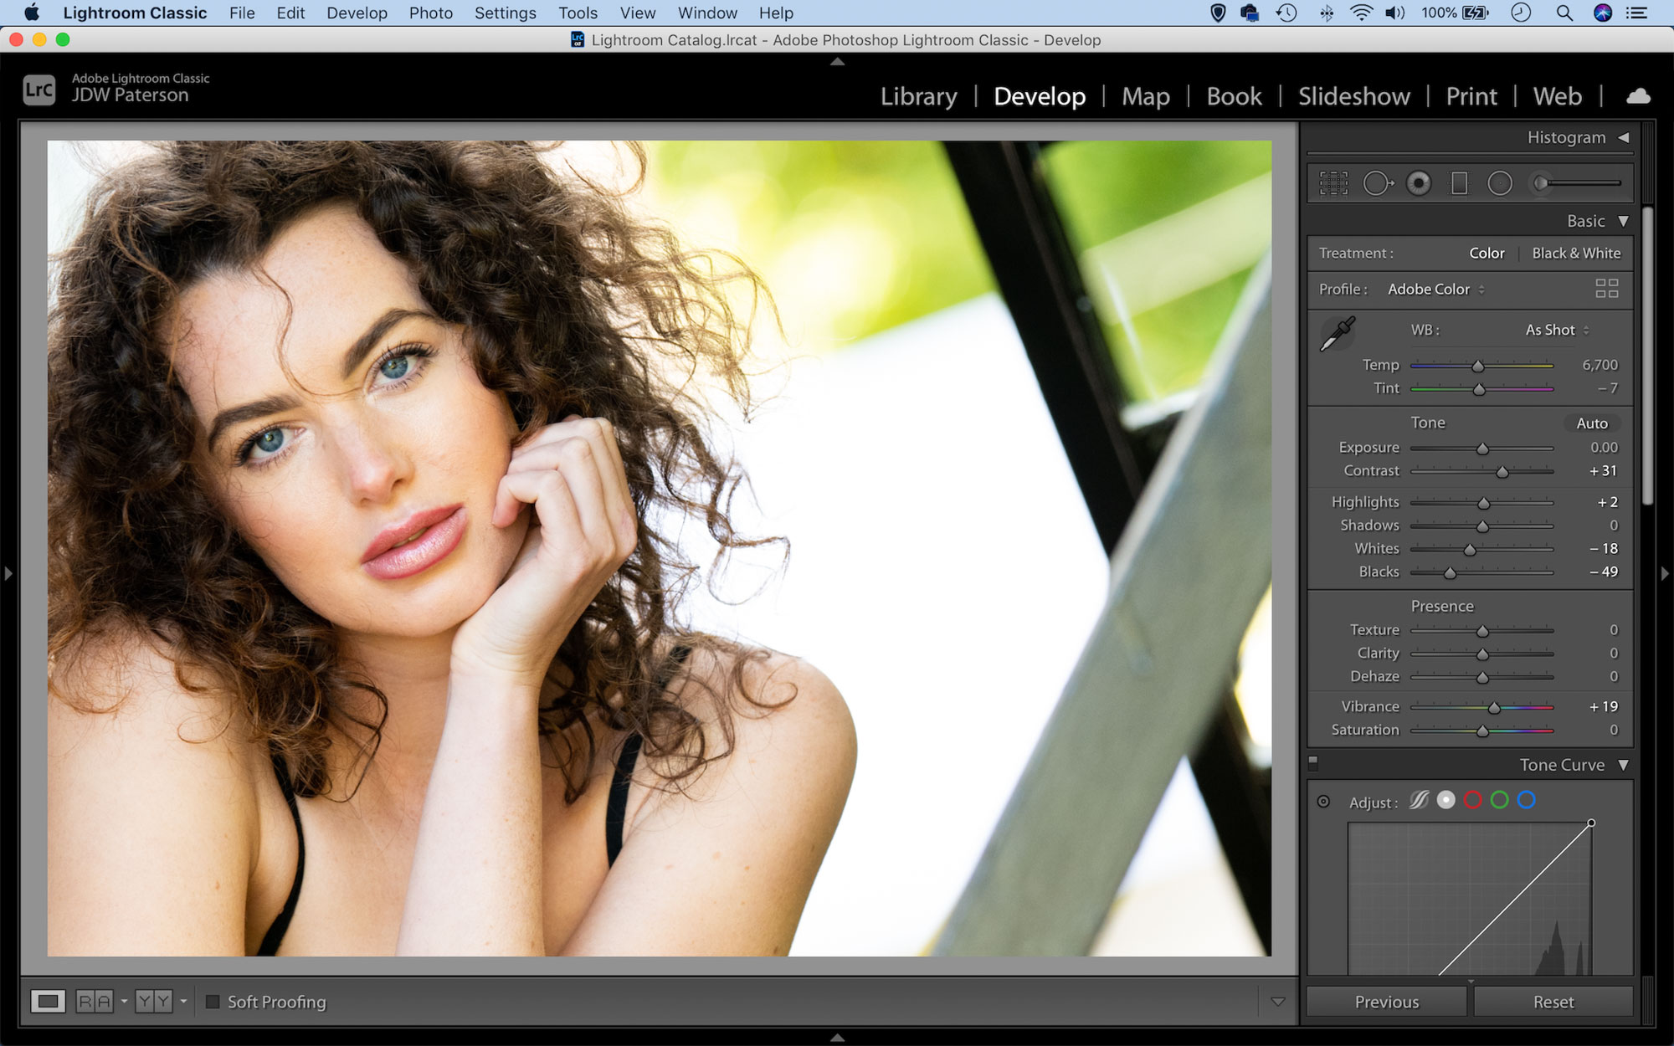
Task: Select the Crop Overlay tool
Action: point(1335,182)
